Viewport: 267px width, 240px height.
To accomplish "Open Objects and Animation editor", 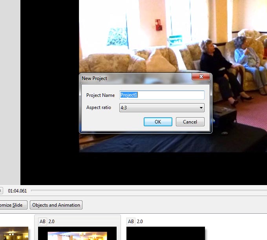I will [56, 205].
